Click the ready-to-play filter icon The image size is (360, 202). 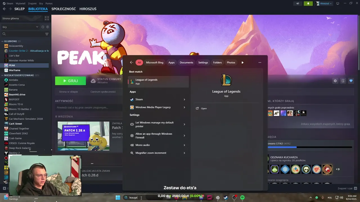(x=48, y=27)
